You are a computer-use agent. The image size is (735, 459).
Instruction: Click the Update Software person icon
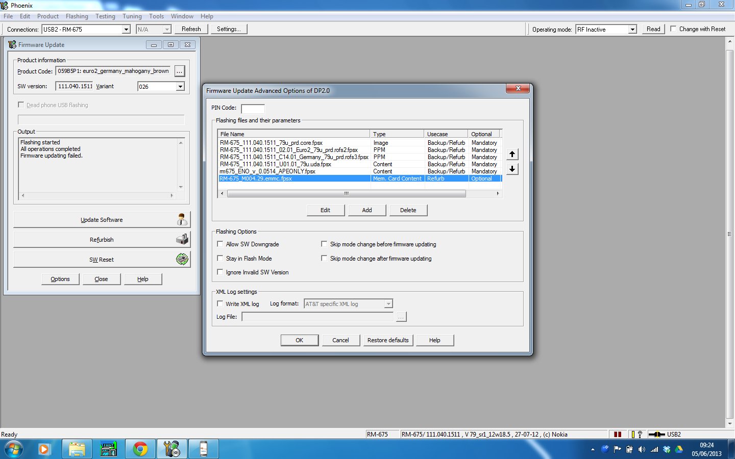pyautogui.click(x=182, y=220)
